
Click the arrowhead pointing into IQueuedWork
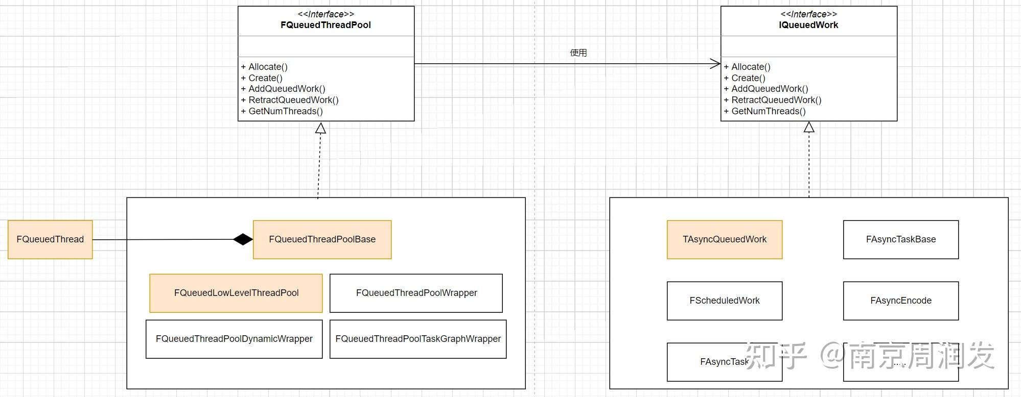(x=715, y=64)
